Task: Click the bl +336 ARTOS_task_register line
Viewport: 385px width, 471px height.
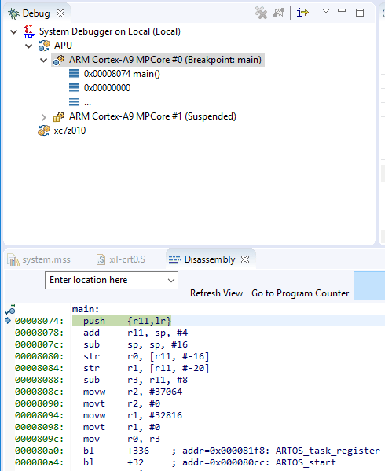Action: (232, 451)
